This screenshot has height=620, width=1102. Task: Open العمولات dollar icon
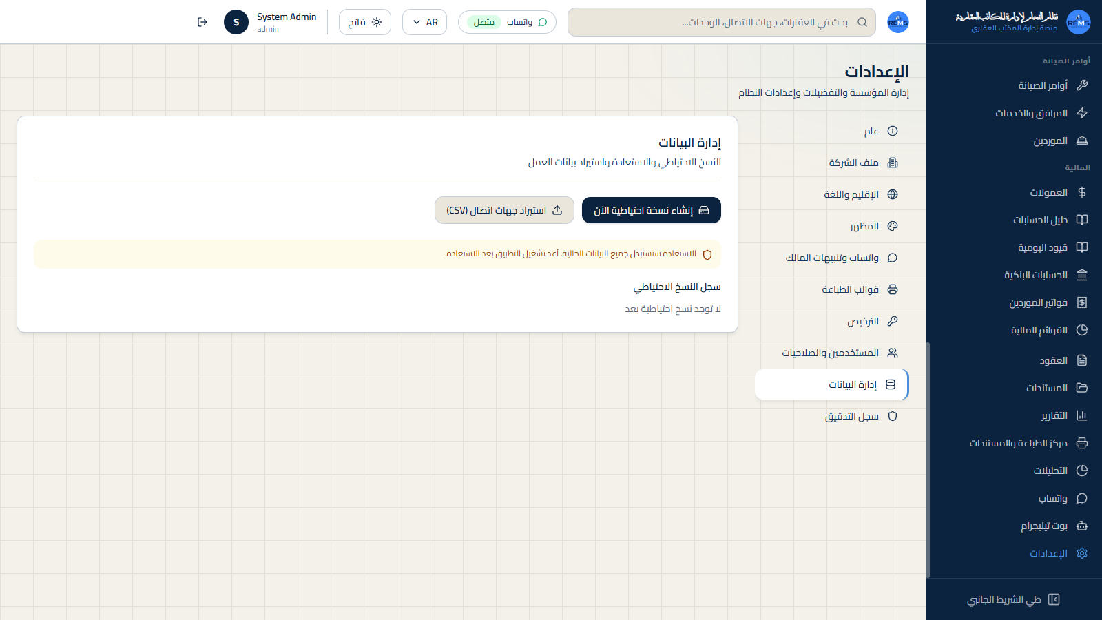coord(1082,192)
